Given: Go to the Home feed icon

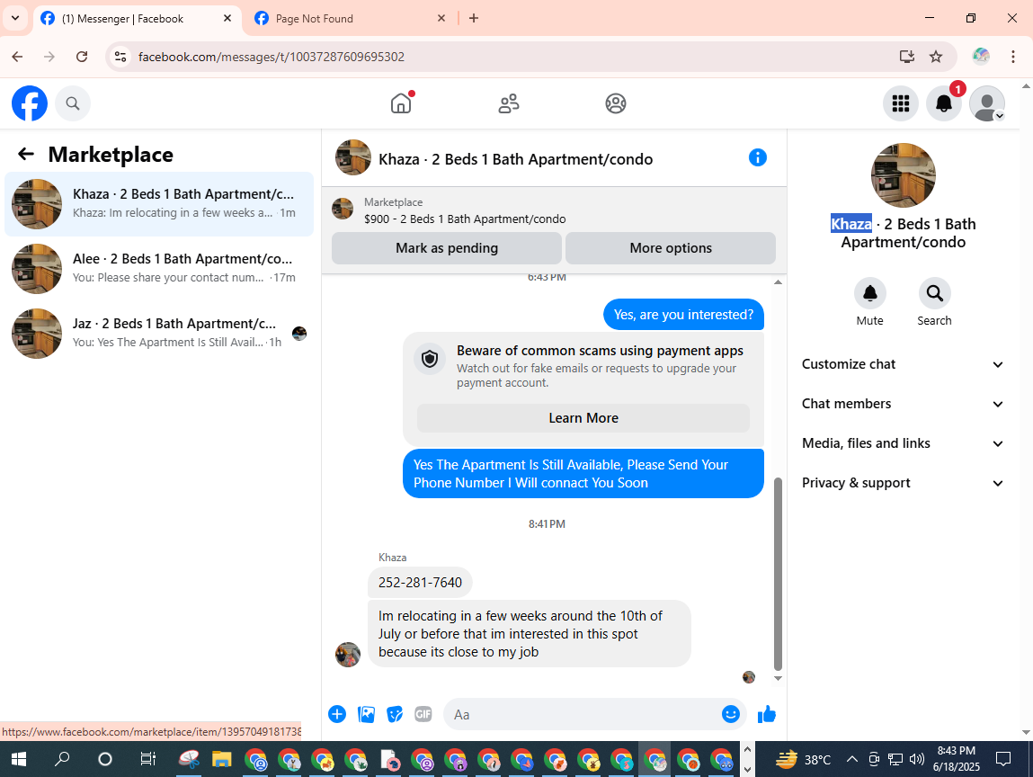Looking at the screenshot, I should (401, 103).
